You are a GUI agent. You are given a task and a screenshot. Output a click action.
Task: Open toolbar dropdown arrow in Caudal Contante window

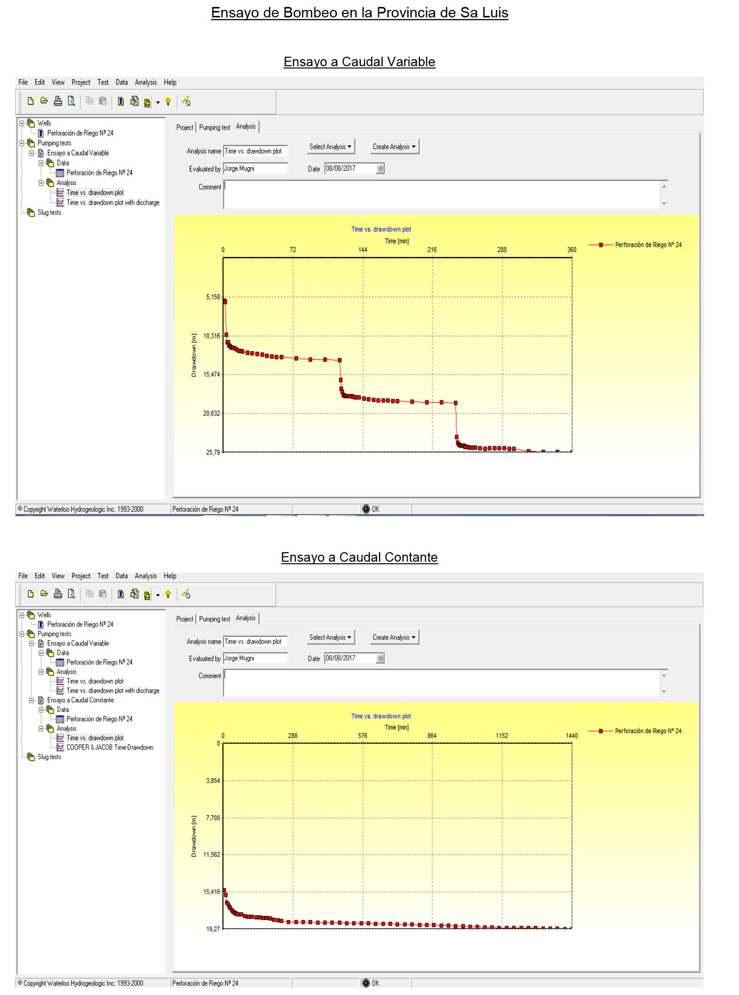pos(158,595)
